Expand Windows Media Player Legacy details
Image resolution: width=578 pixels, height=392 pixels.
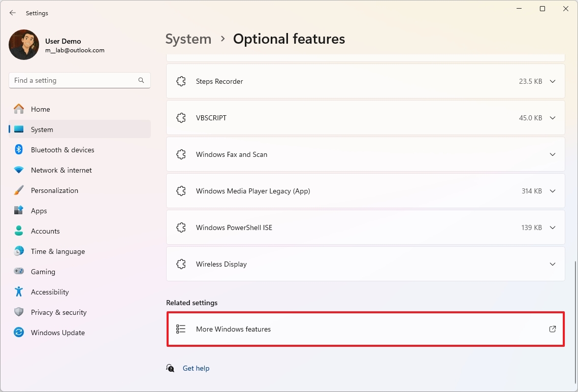pyautogui.click(x=553, y=191)
